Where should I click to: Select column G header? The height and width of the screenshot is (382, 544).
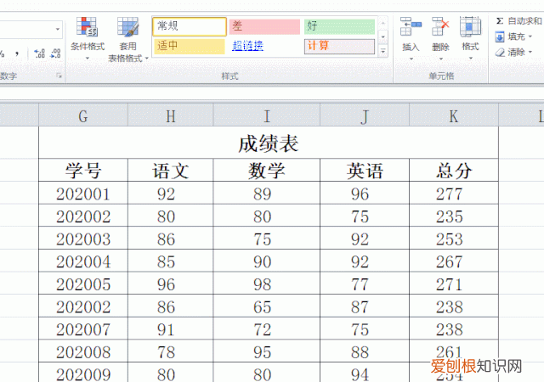pos(83,115)
